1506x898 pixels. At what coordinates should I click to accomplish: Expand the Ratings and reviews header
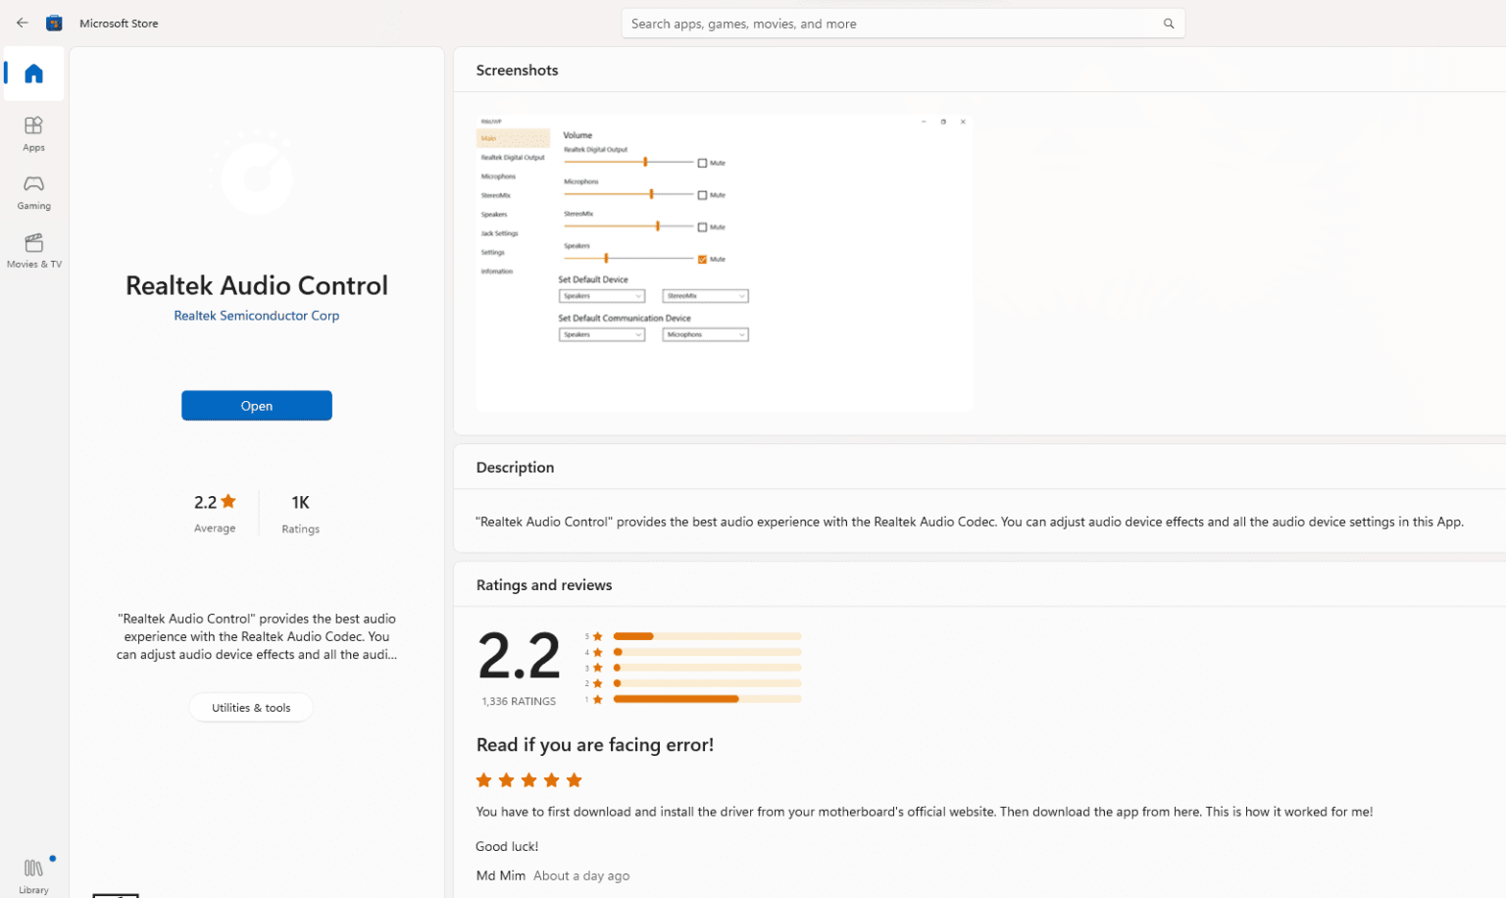(543, 585)
